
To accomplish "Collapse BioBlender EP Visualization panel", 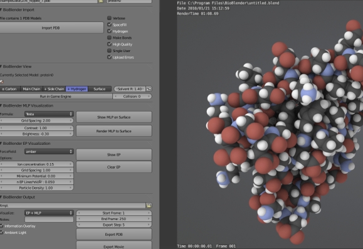I will [x=1, y=144].
